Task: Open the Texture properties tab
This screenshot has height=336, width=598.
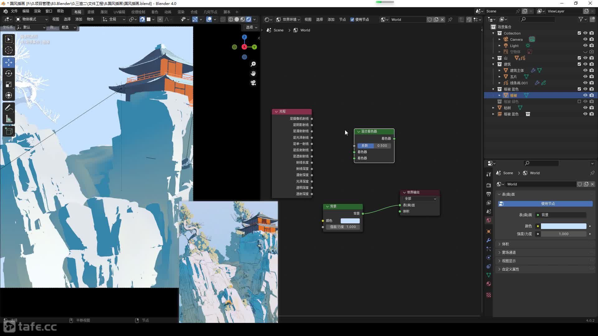Action: point(489,295)
